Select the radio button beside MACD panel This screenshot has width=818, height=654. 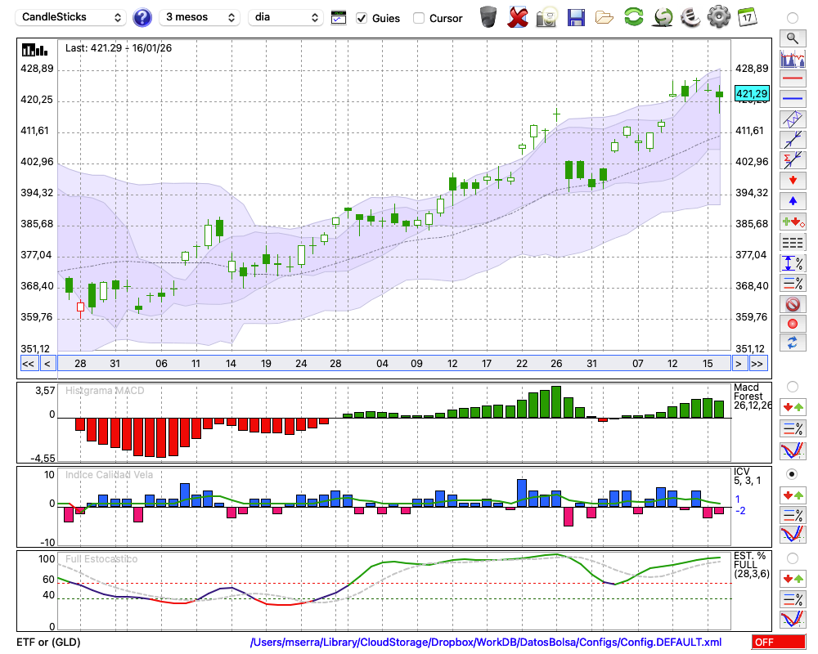792,386
